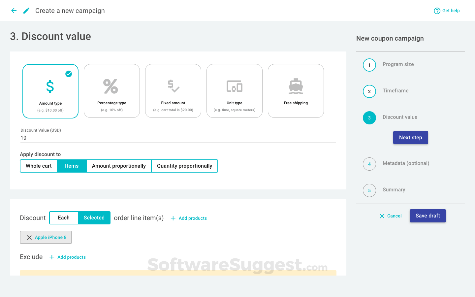This screenshot has height=297, width=475.
Task: Enable Amount proportionally discount mode
Action: coord(119,166)
